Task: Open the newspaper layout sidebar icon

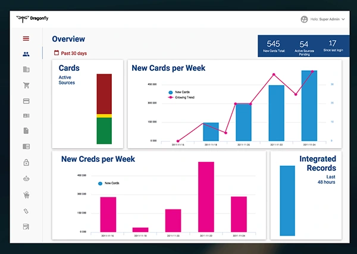Action: point(26,146)
